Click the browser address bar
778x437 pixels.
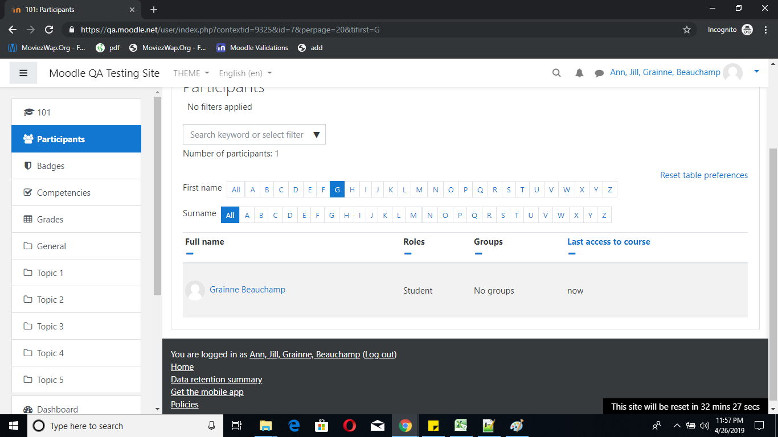376,30
